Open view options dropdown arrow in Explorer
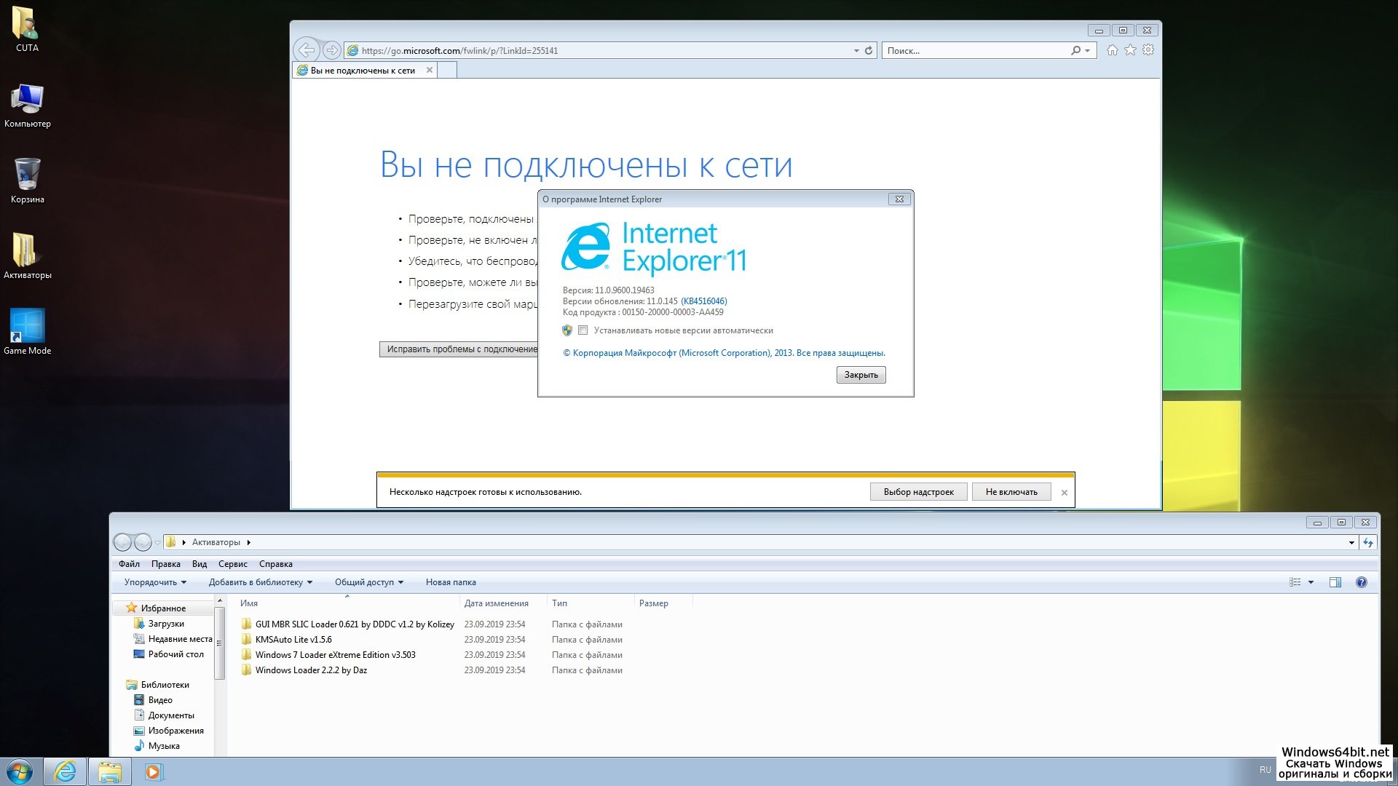Screen dimensions: 1398x786 pos(1311,582)
